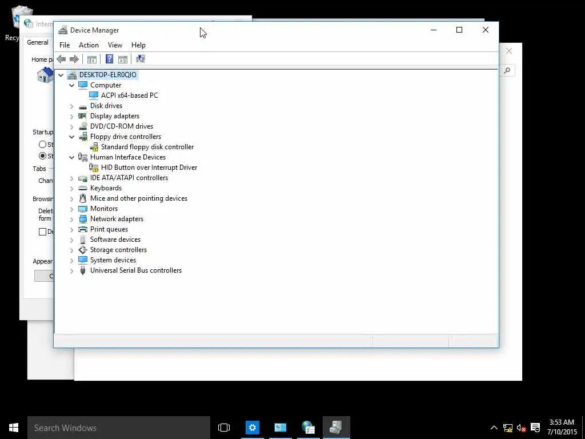585x439 pixels.
Task: Click the Monitors category icon
Action: [x=83, y=209]
